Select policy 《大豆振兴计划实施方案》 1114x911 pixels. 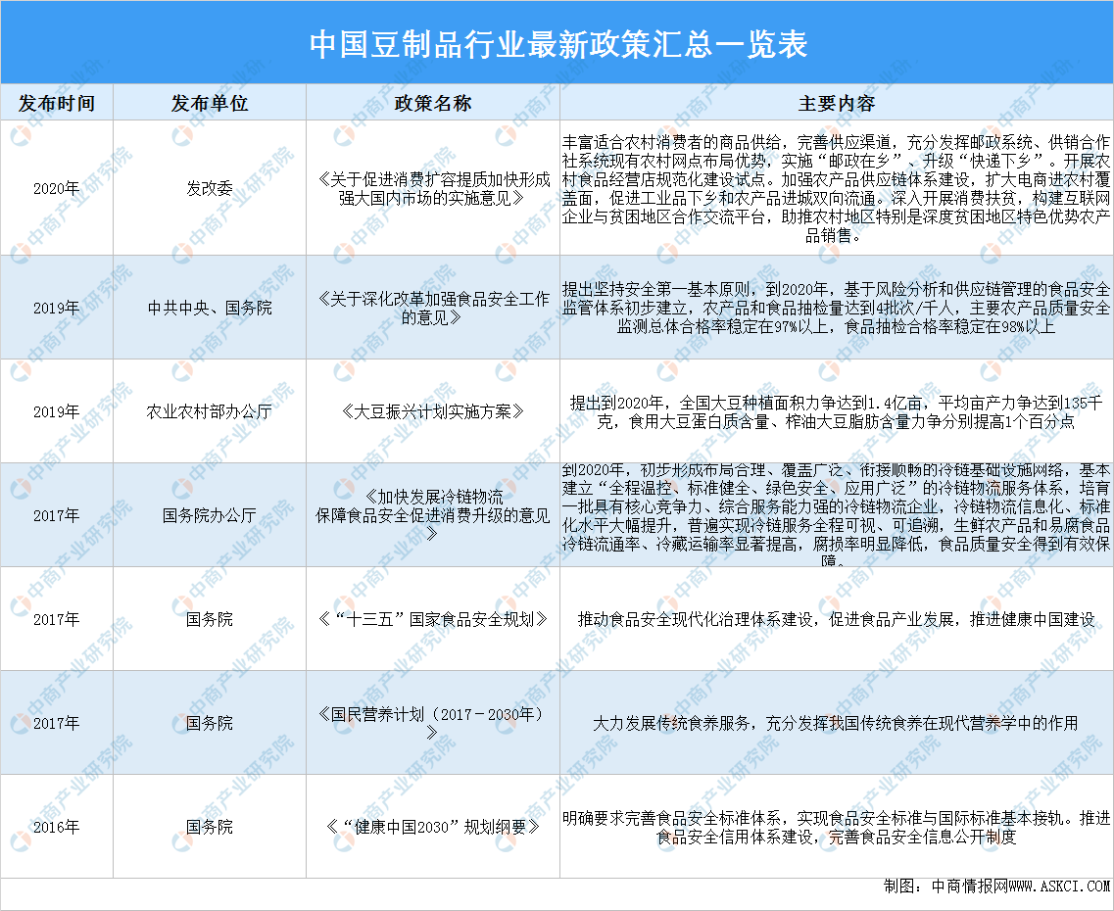point(433,411)
